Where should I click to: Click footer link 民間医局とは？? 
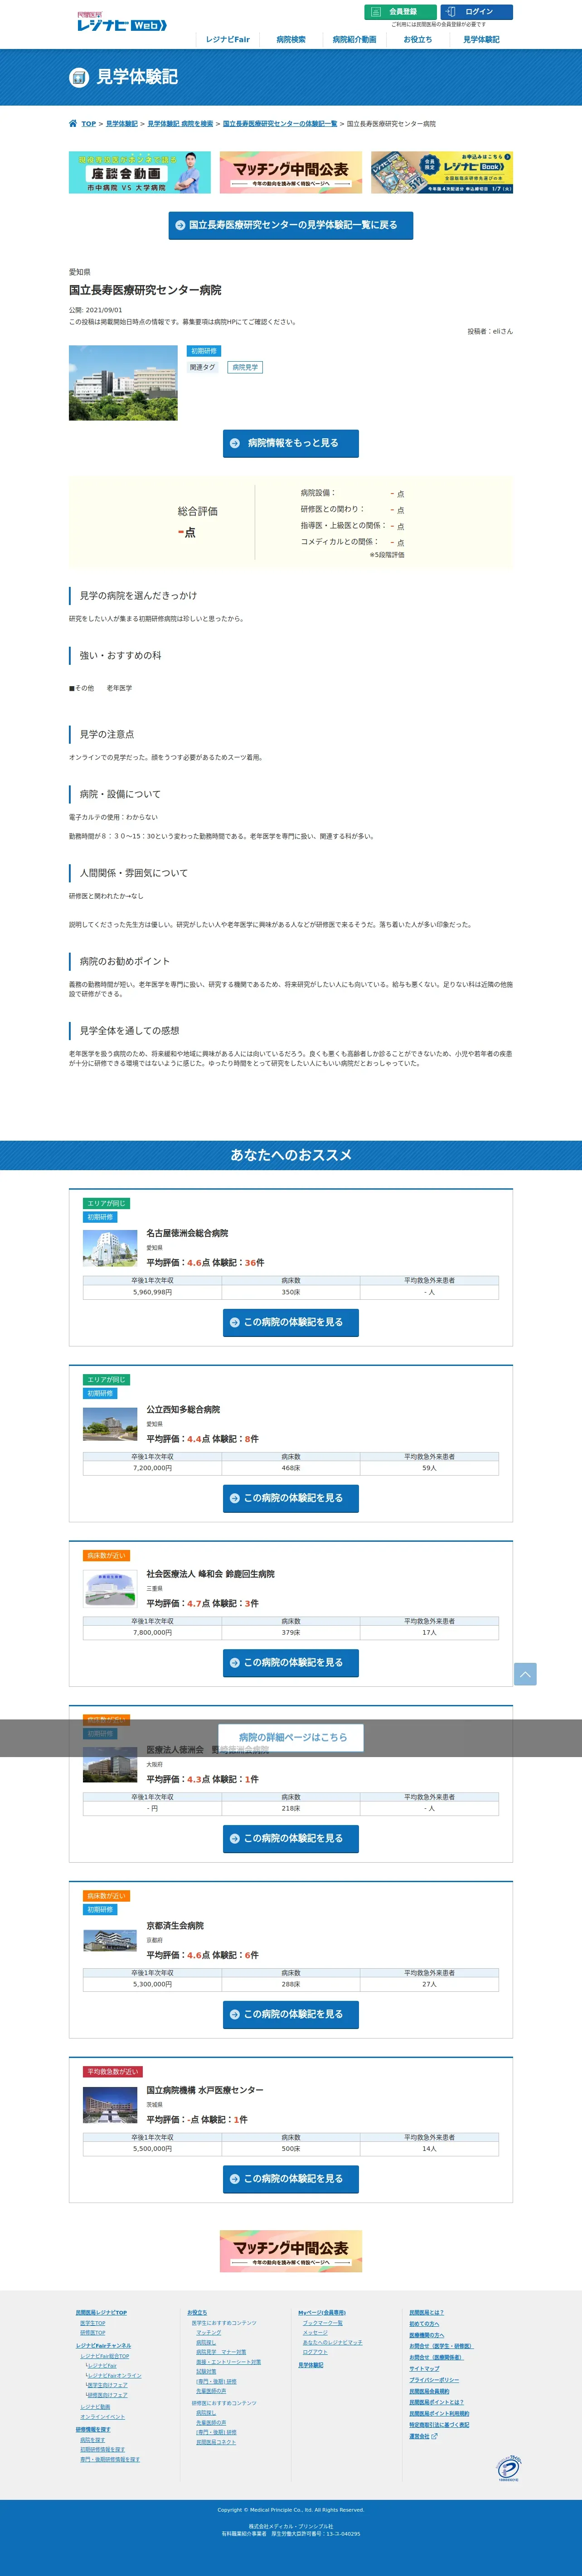tap(426, 2313)
